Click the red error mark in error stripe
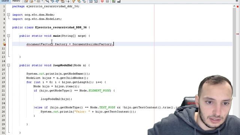Screen dimensions: 240x135 click(237, 34)
